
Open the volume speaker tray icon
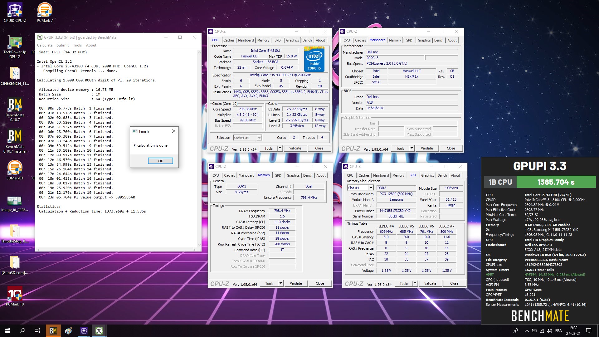pos(549,331)
